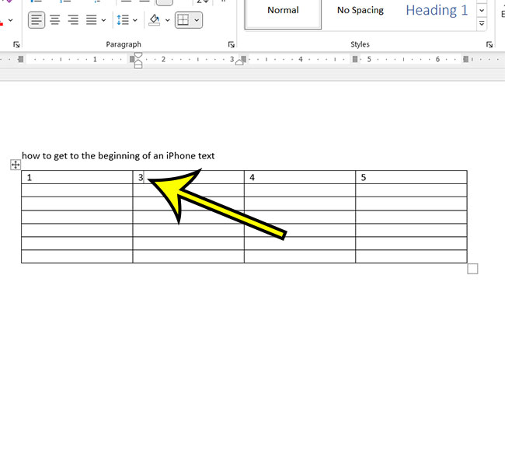Click the ruler column marker before 5

click(x=355, y=59)
